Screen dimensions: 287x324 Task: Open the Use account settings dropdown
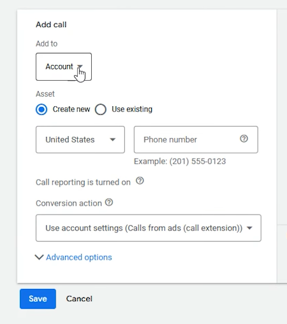[149, 228]
